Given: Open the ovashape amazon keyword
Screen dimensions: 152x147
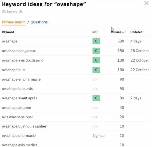Looking at the screenshot, I should tap(16, 108).
